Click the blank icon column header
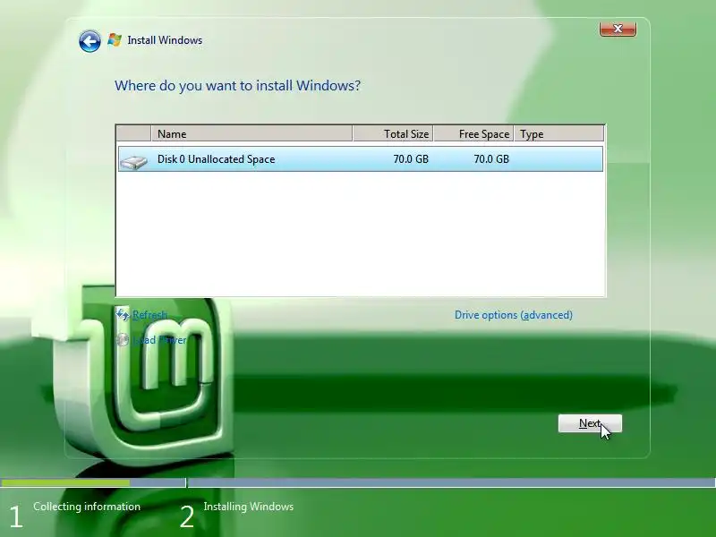716x537 pixels. (133, 133)
